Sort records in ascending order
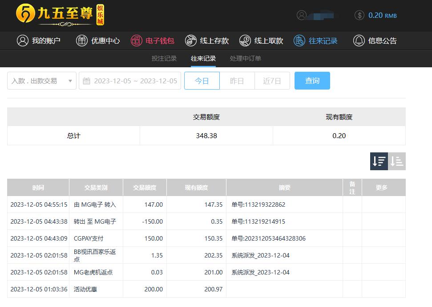 point(397,161)
